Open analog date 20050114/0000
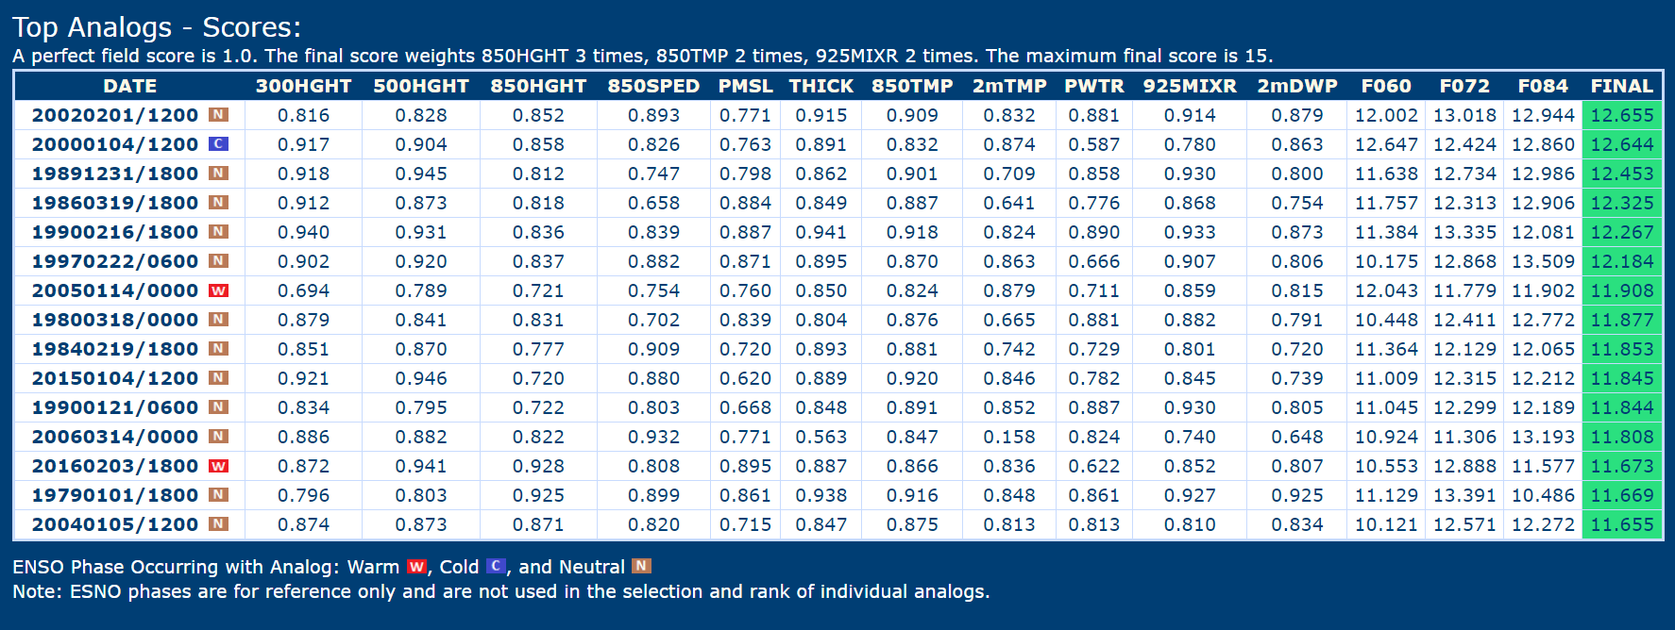This screenshot has height=630, width=1675. (115, 290)
